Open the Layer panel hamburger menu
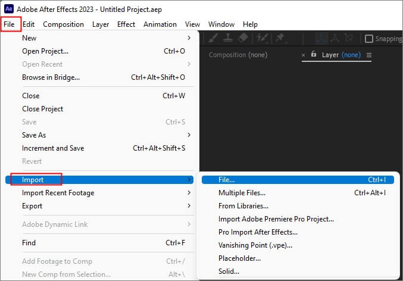Screen dimensions: 403x281 [369, 55]
